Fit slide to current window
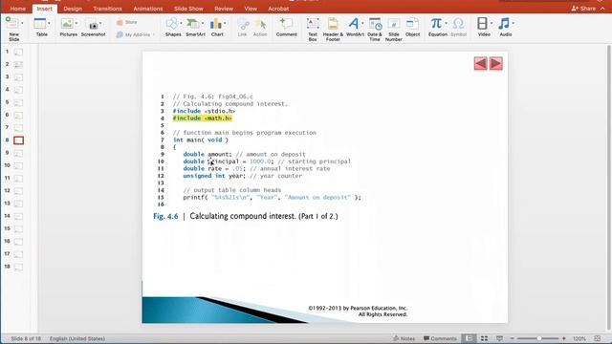612x344 pixels. [598, 338]
